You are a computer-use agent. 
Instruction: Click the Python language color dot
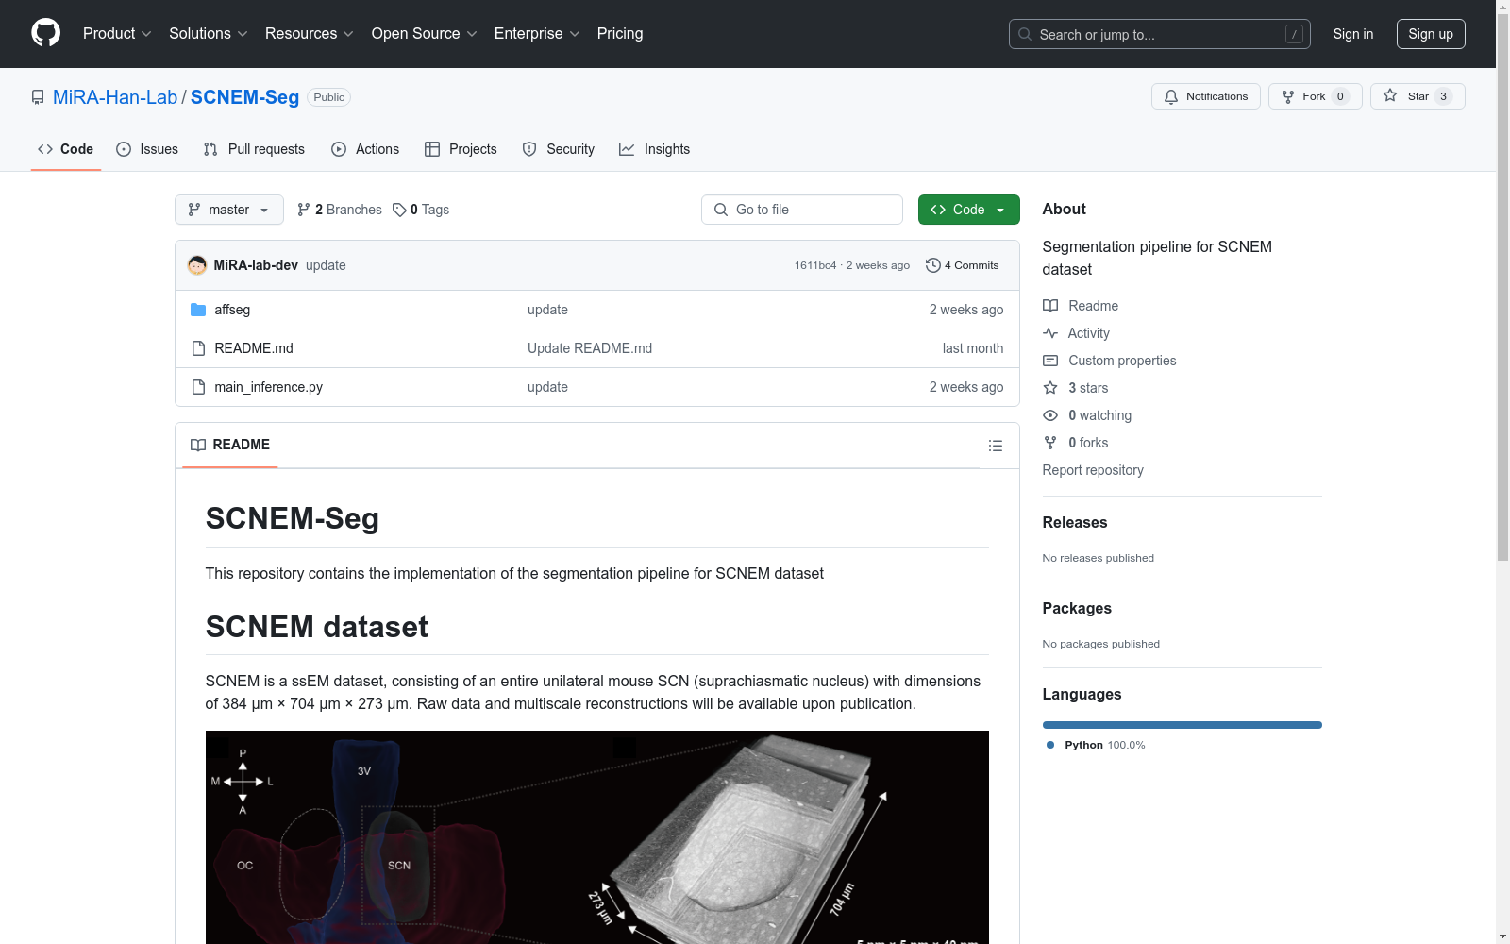(1050, 745)
